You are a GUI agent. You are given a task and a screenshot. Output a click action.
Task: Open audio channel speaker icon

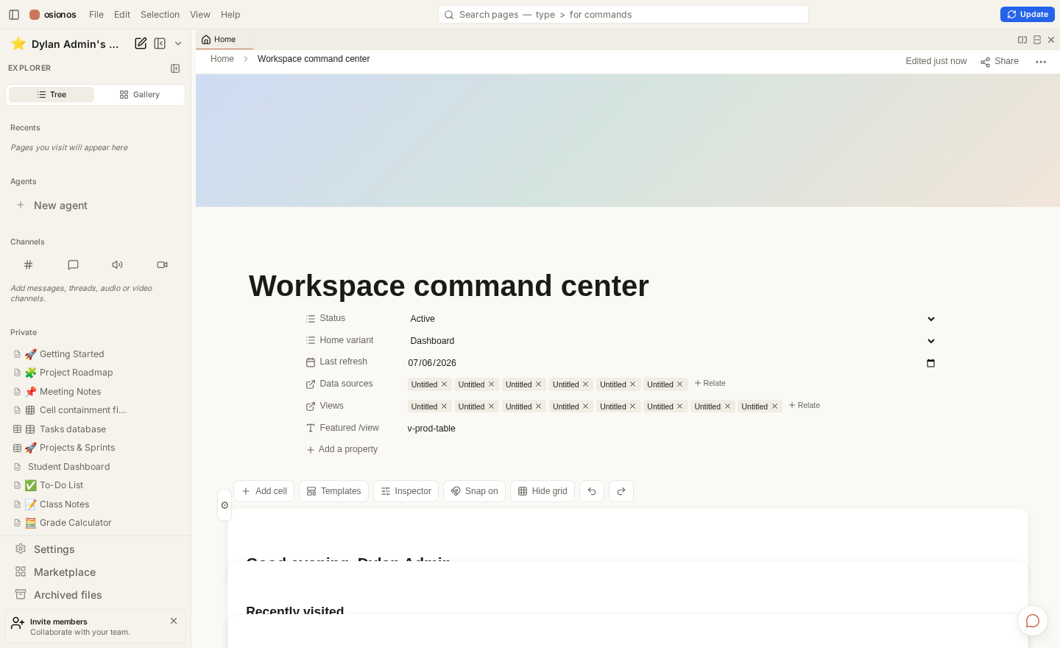118,265
